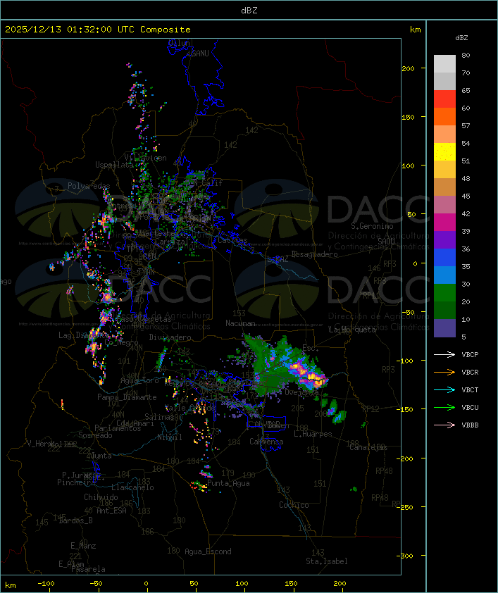Click the 2025/12/13 01:32:00 UTC Composite timestamp

(98, 30)
